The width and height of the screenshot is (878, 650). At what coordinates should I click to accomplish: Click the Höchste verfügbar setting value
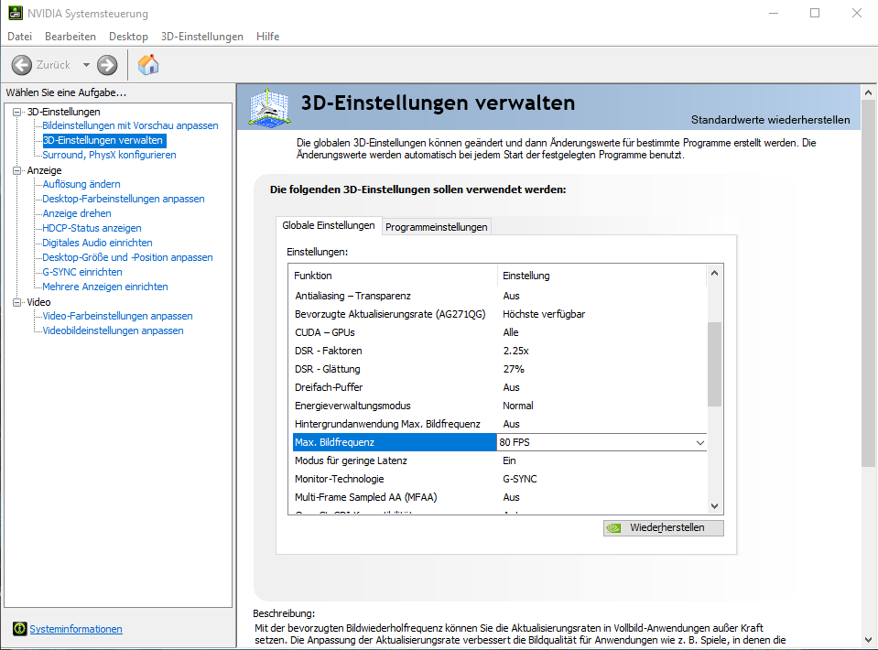[544, 314]
